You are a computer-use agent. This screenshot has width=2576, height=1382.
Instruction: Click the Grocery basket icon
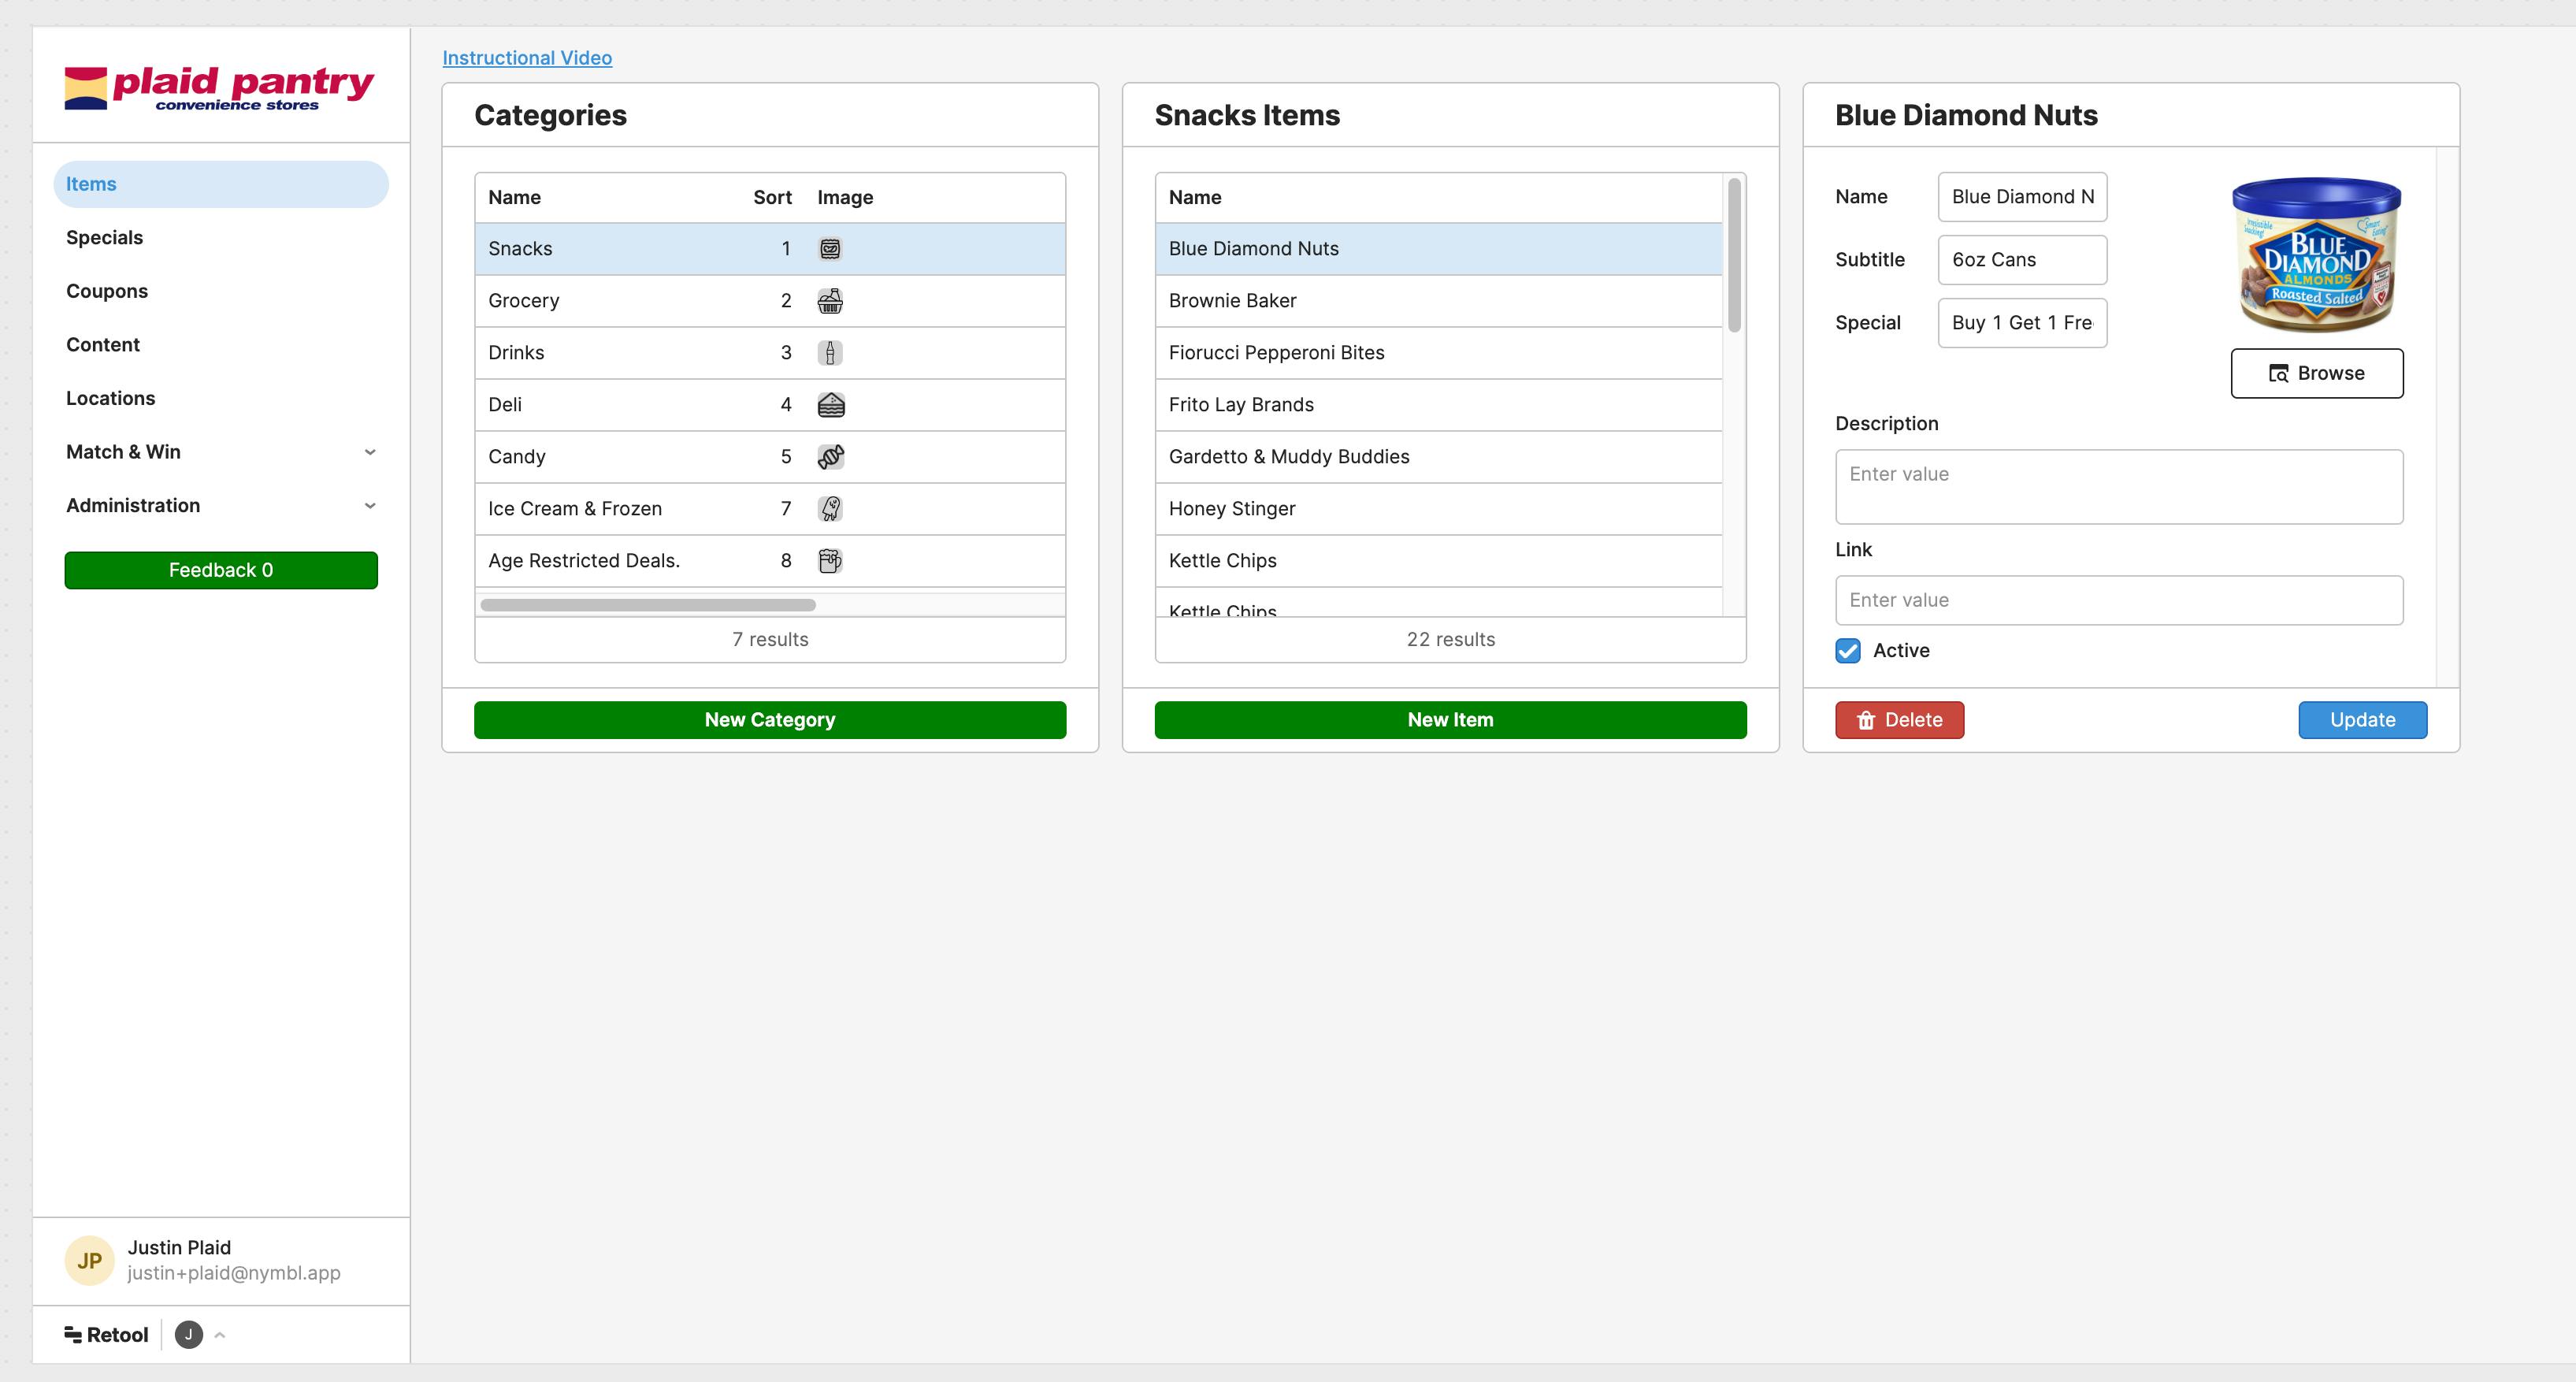point(830,301)
